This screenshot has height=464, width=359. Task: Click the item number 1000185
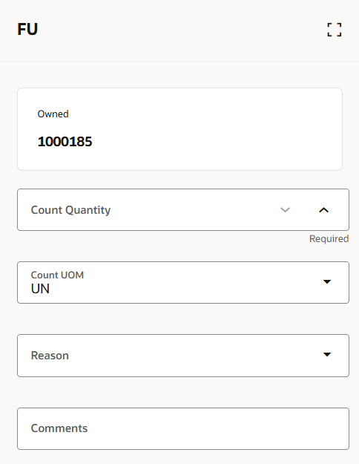pyautogui.click(x=65, y=142)
